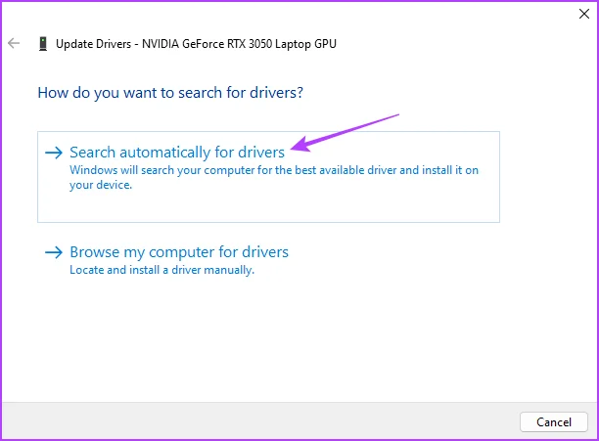Select Browse my computer for drivers
The width and height of the screenshot is (599, 441).
(x=179, y=251)
